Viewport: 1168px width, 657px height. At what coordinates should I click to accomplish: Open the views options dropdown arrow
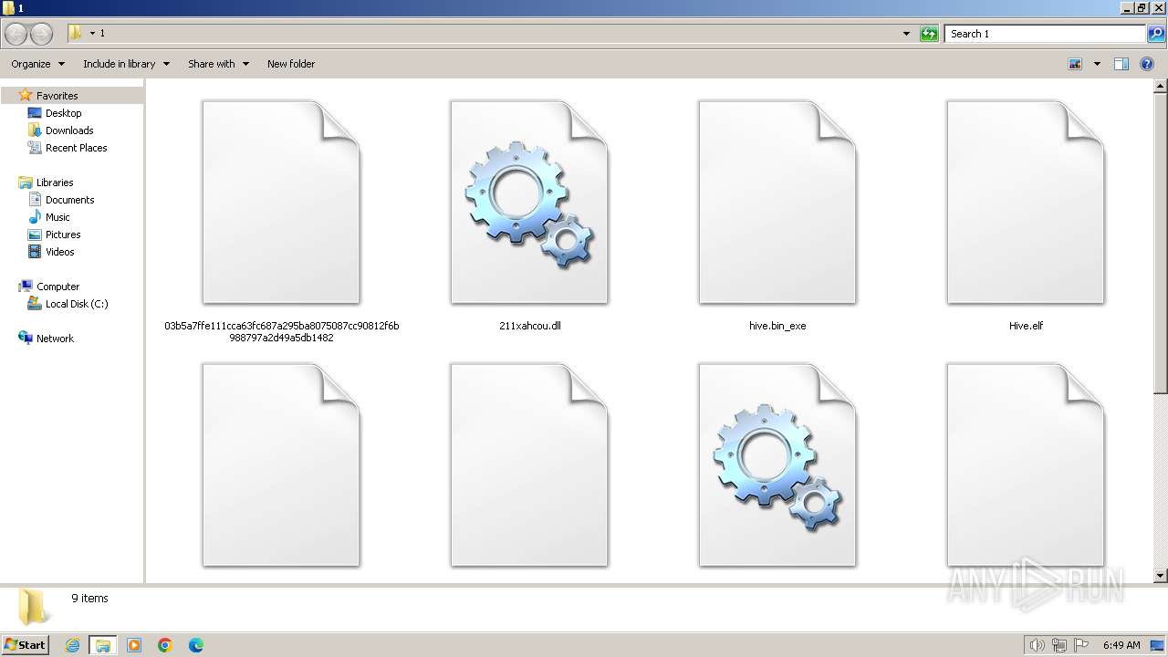tap(1097, 64)
